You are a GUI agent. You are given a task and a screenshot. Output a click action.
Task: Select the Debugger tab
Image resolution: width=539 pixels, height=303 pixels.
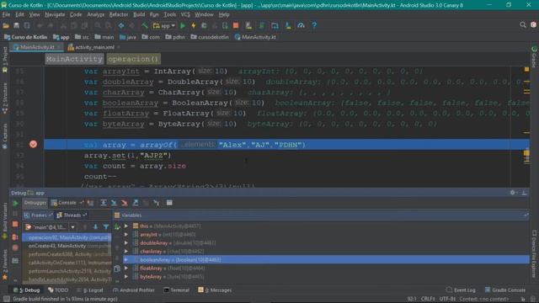(35, 203)
